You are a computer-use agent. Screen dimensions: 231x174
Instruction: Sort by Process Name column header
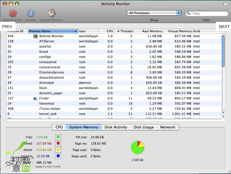pos(53,31)
